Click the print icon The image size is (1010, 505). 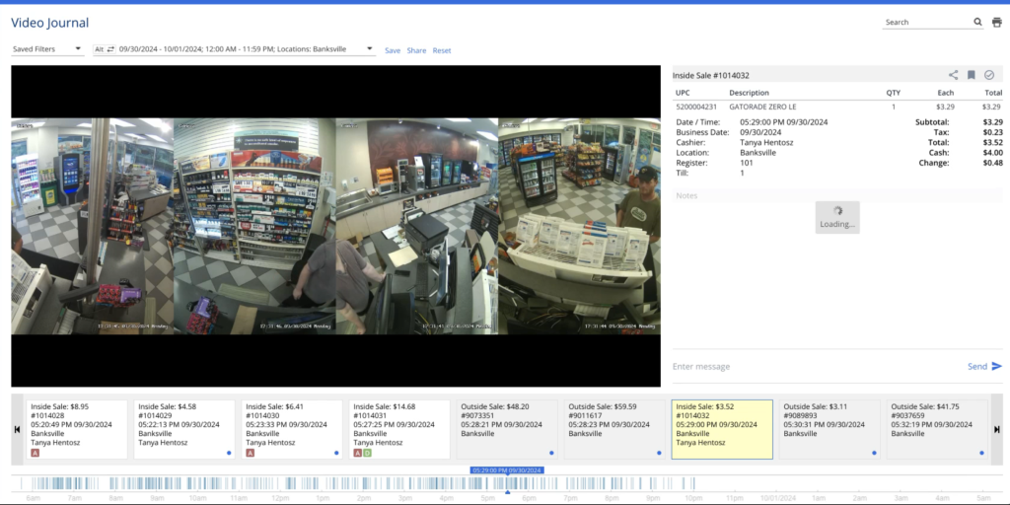(996, 22)
